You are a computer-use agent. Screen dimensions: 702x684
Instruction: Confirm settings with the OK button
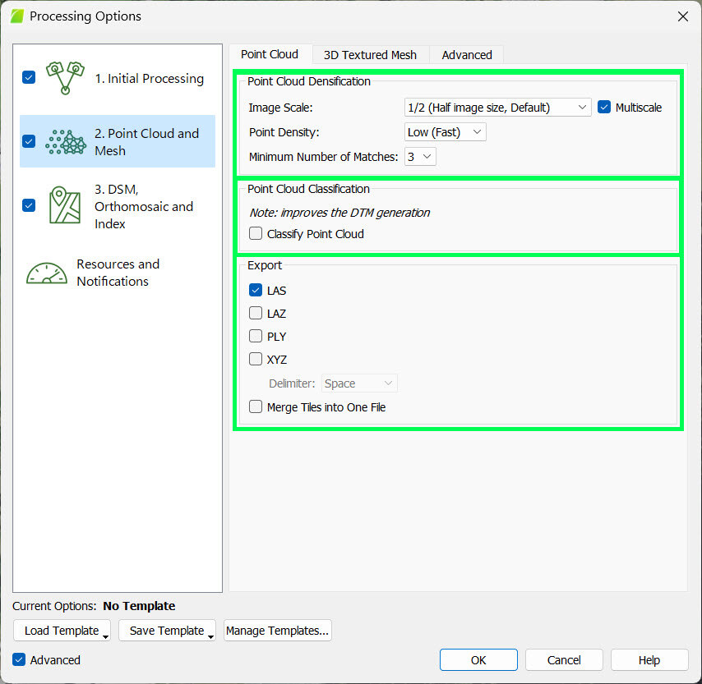[x=478, y=659]
